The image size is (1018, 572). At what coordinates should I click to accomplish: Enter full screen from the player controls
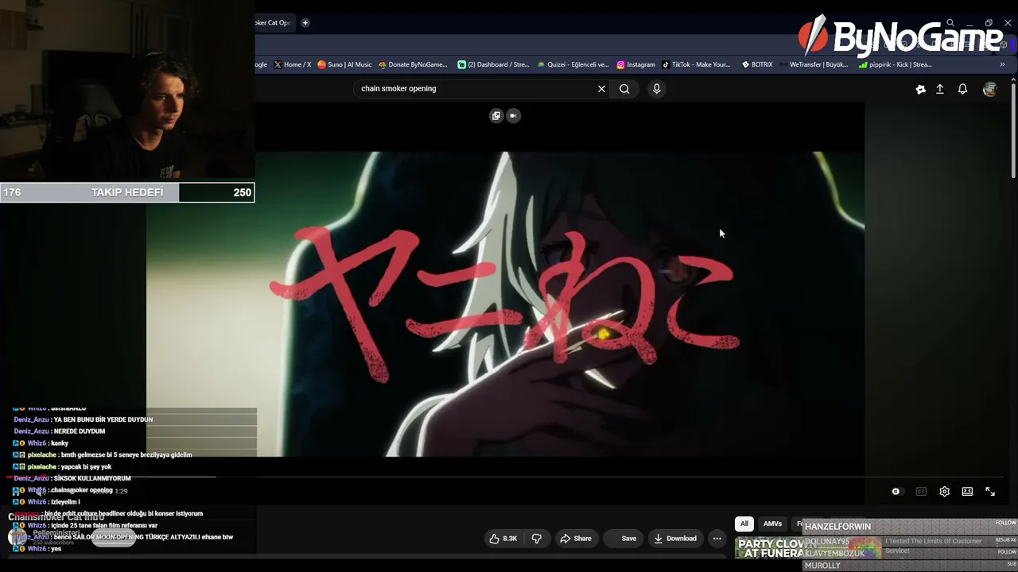click(990, 492)
